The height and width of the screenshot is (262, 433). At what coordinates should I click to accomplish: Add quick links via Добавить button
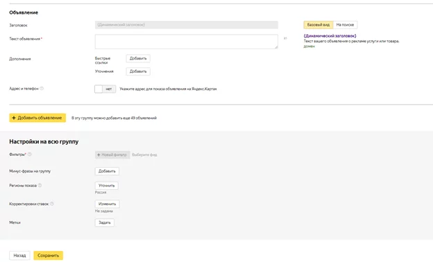138,58
